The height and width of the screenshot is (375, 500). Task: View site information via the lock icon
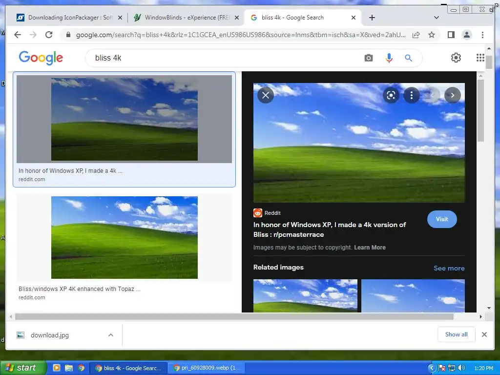point(68,35)
